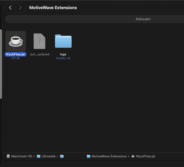Click the MotiveWave Extensions window title
Screen dimensions: 184x167
pyautogui.click(x=53, y=8)
